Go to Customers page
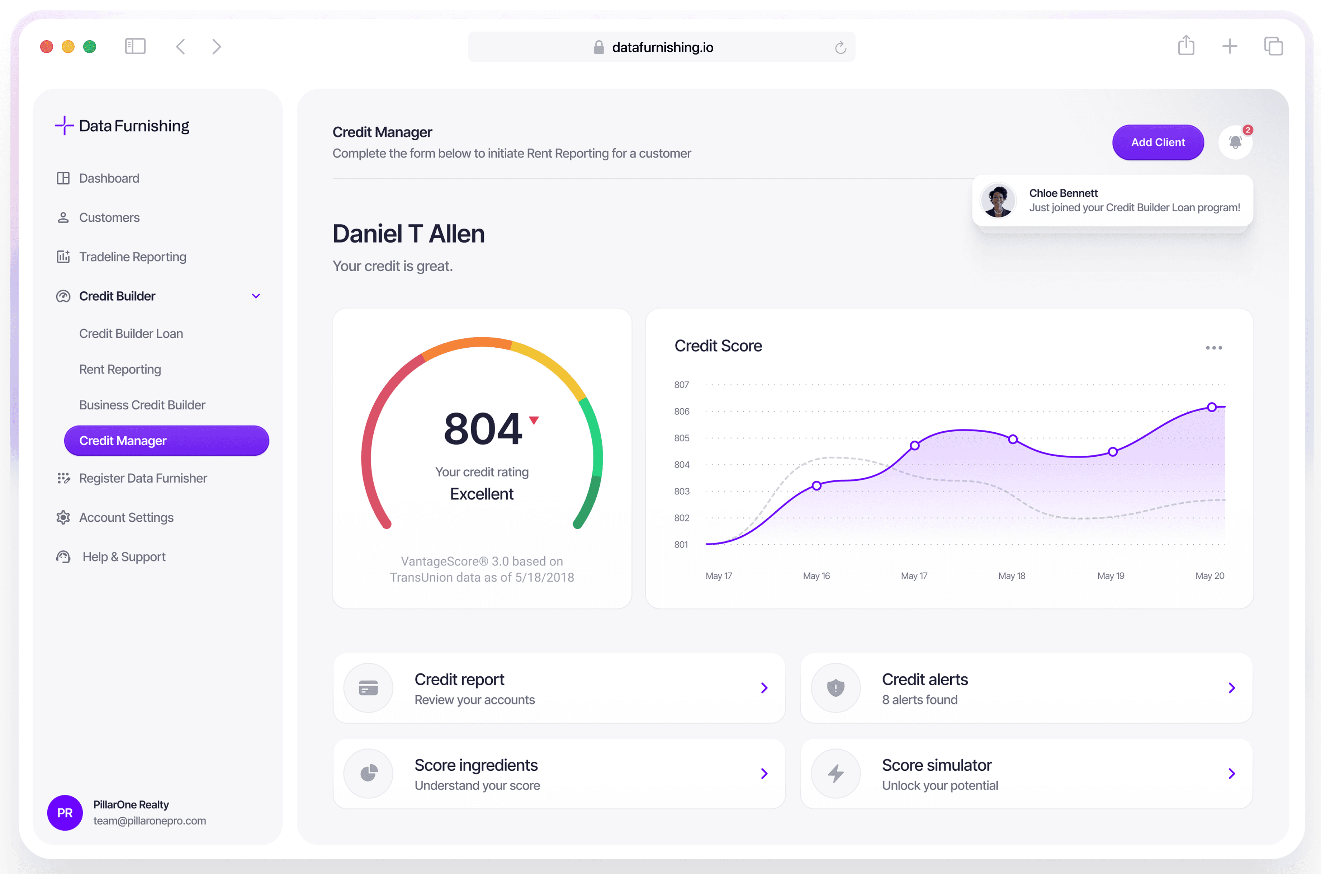Screen dimensions: 1321x874 click(109, 217)
